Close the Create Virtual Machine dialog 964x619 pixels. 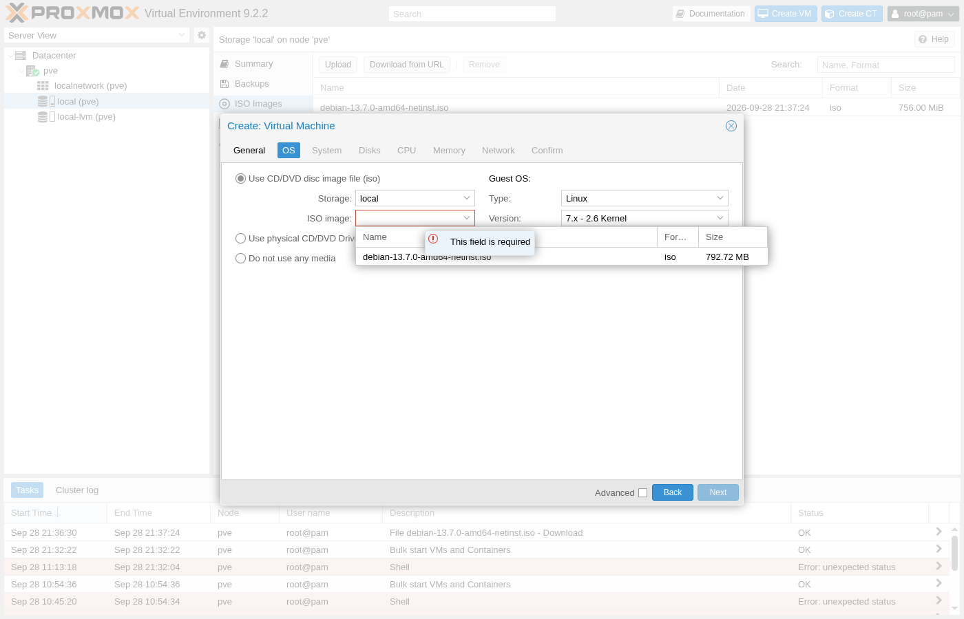pos(731,126)
